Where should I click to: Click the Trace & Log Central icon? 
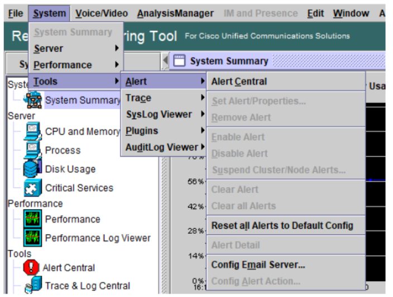[32, 286]
